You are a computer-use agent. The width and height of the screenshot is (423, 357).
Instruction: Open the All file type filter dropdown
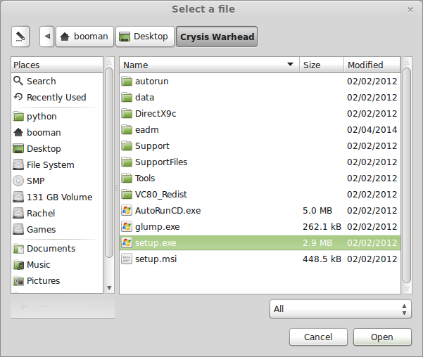click(x=341, y=309)
